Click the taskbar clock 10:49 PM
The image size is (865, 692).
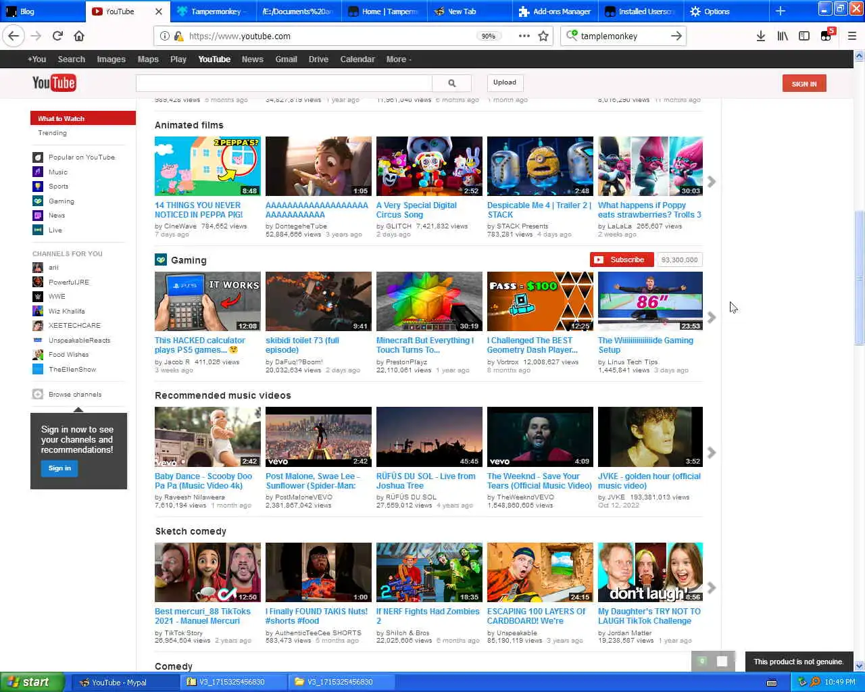click(840, 682)
